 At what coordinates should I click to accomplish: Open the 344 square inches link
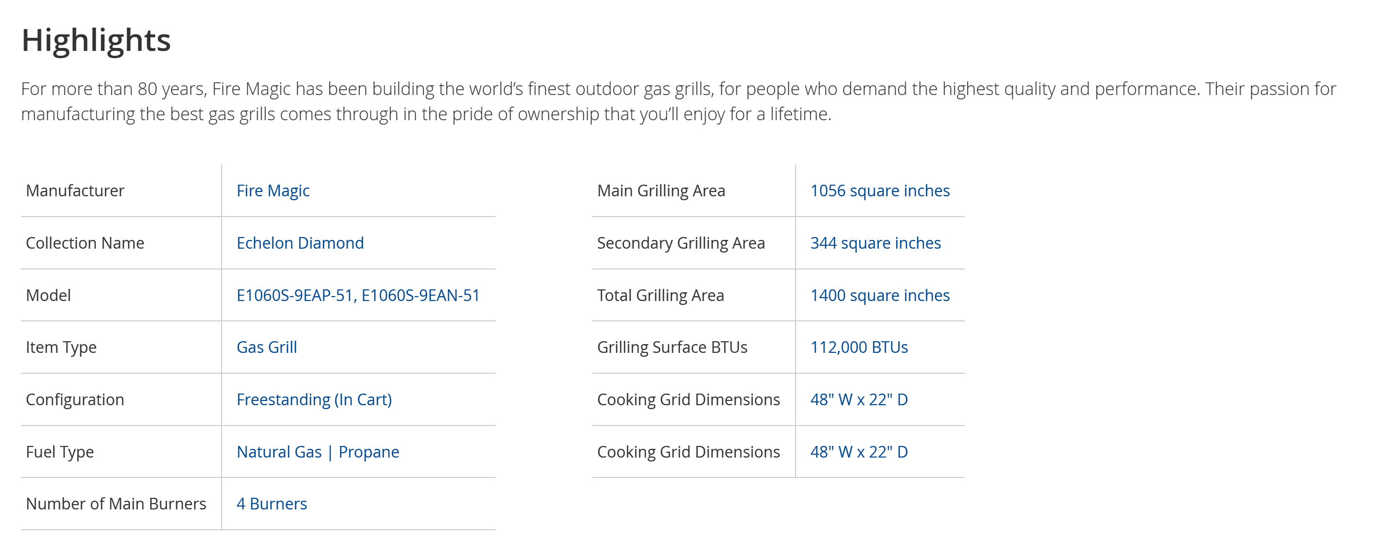876,242
